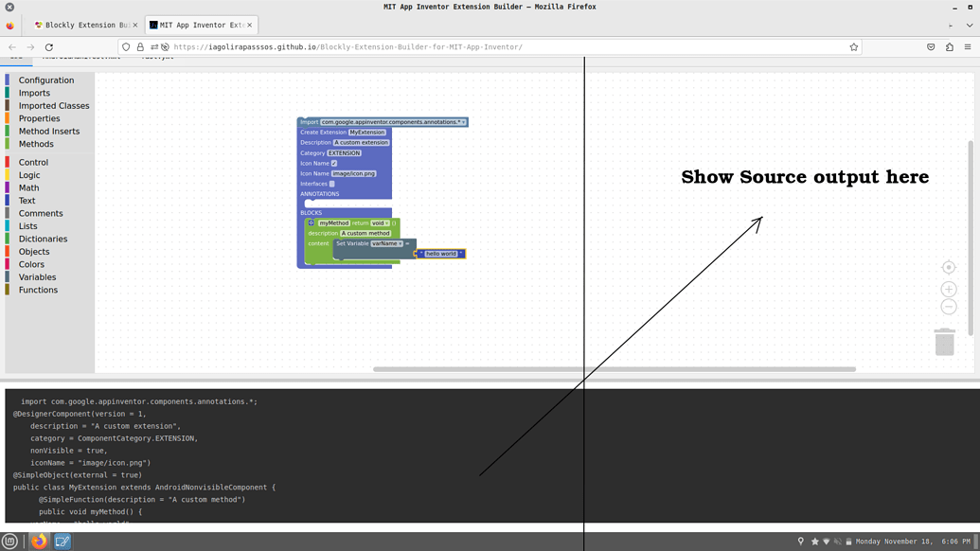Click the trash can to discard blocks
This screenshot has height=551, width=980.
[945, 341]
